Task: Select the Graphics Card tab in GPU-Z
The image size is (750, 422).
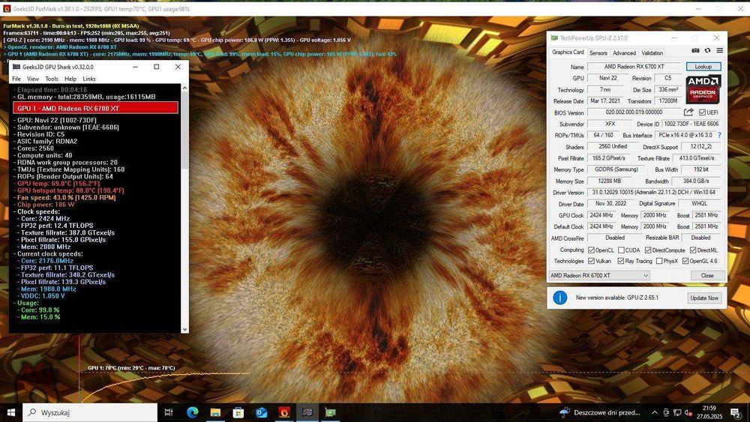Action: pos(568,52)
